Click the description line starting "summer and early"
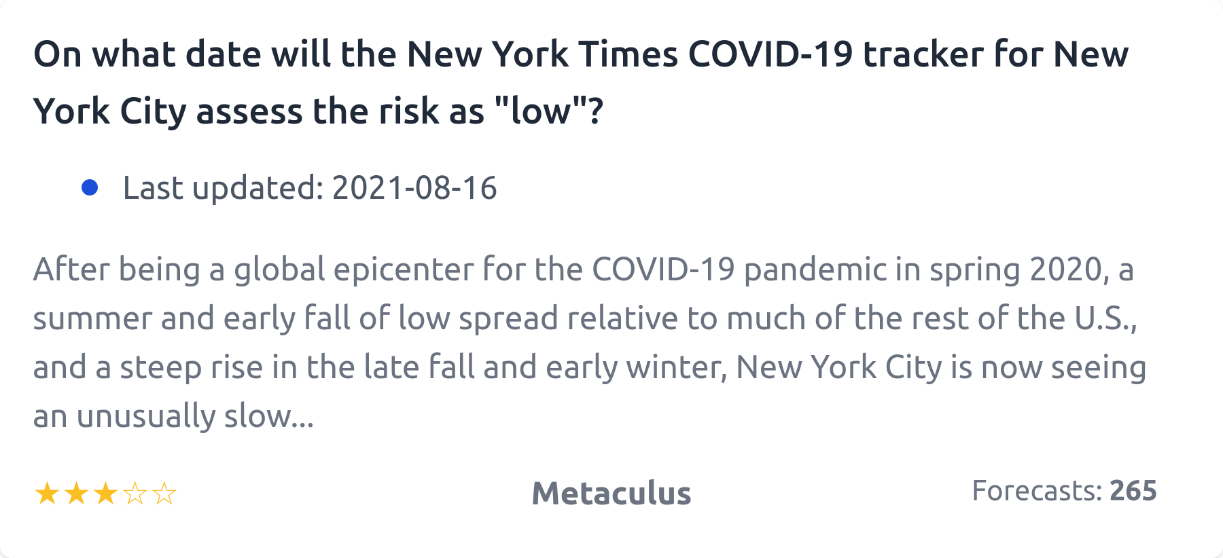The height and width of the screenshot is (558, 1223). coord(584,318)
